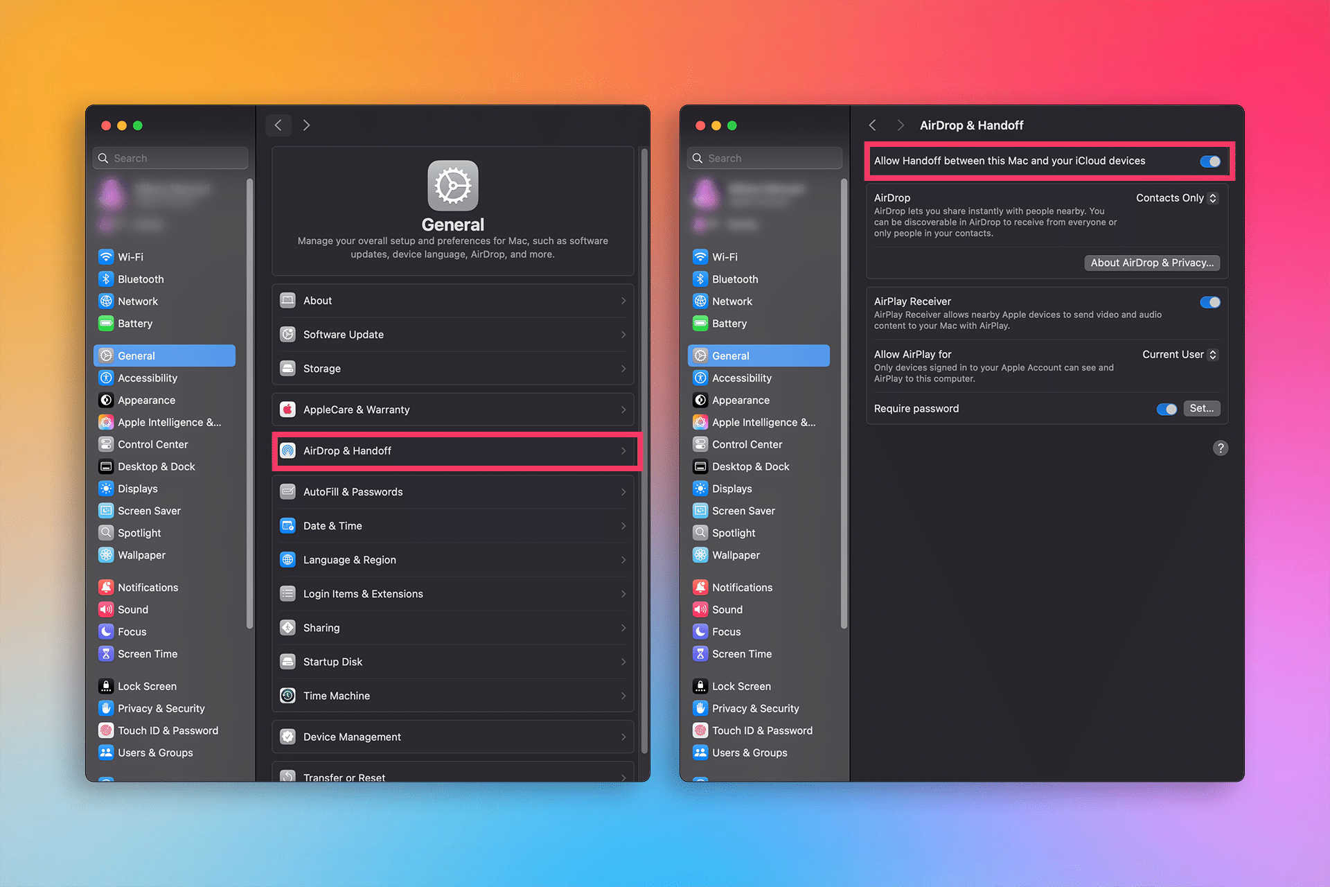Image resolution: width=1330 pixels, height=887 pixels.
Task: Click the Startup Disk row icon
Action: [288, 662]
